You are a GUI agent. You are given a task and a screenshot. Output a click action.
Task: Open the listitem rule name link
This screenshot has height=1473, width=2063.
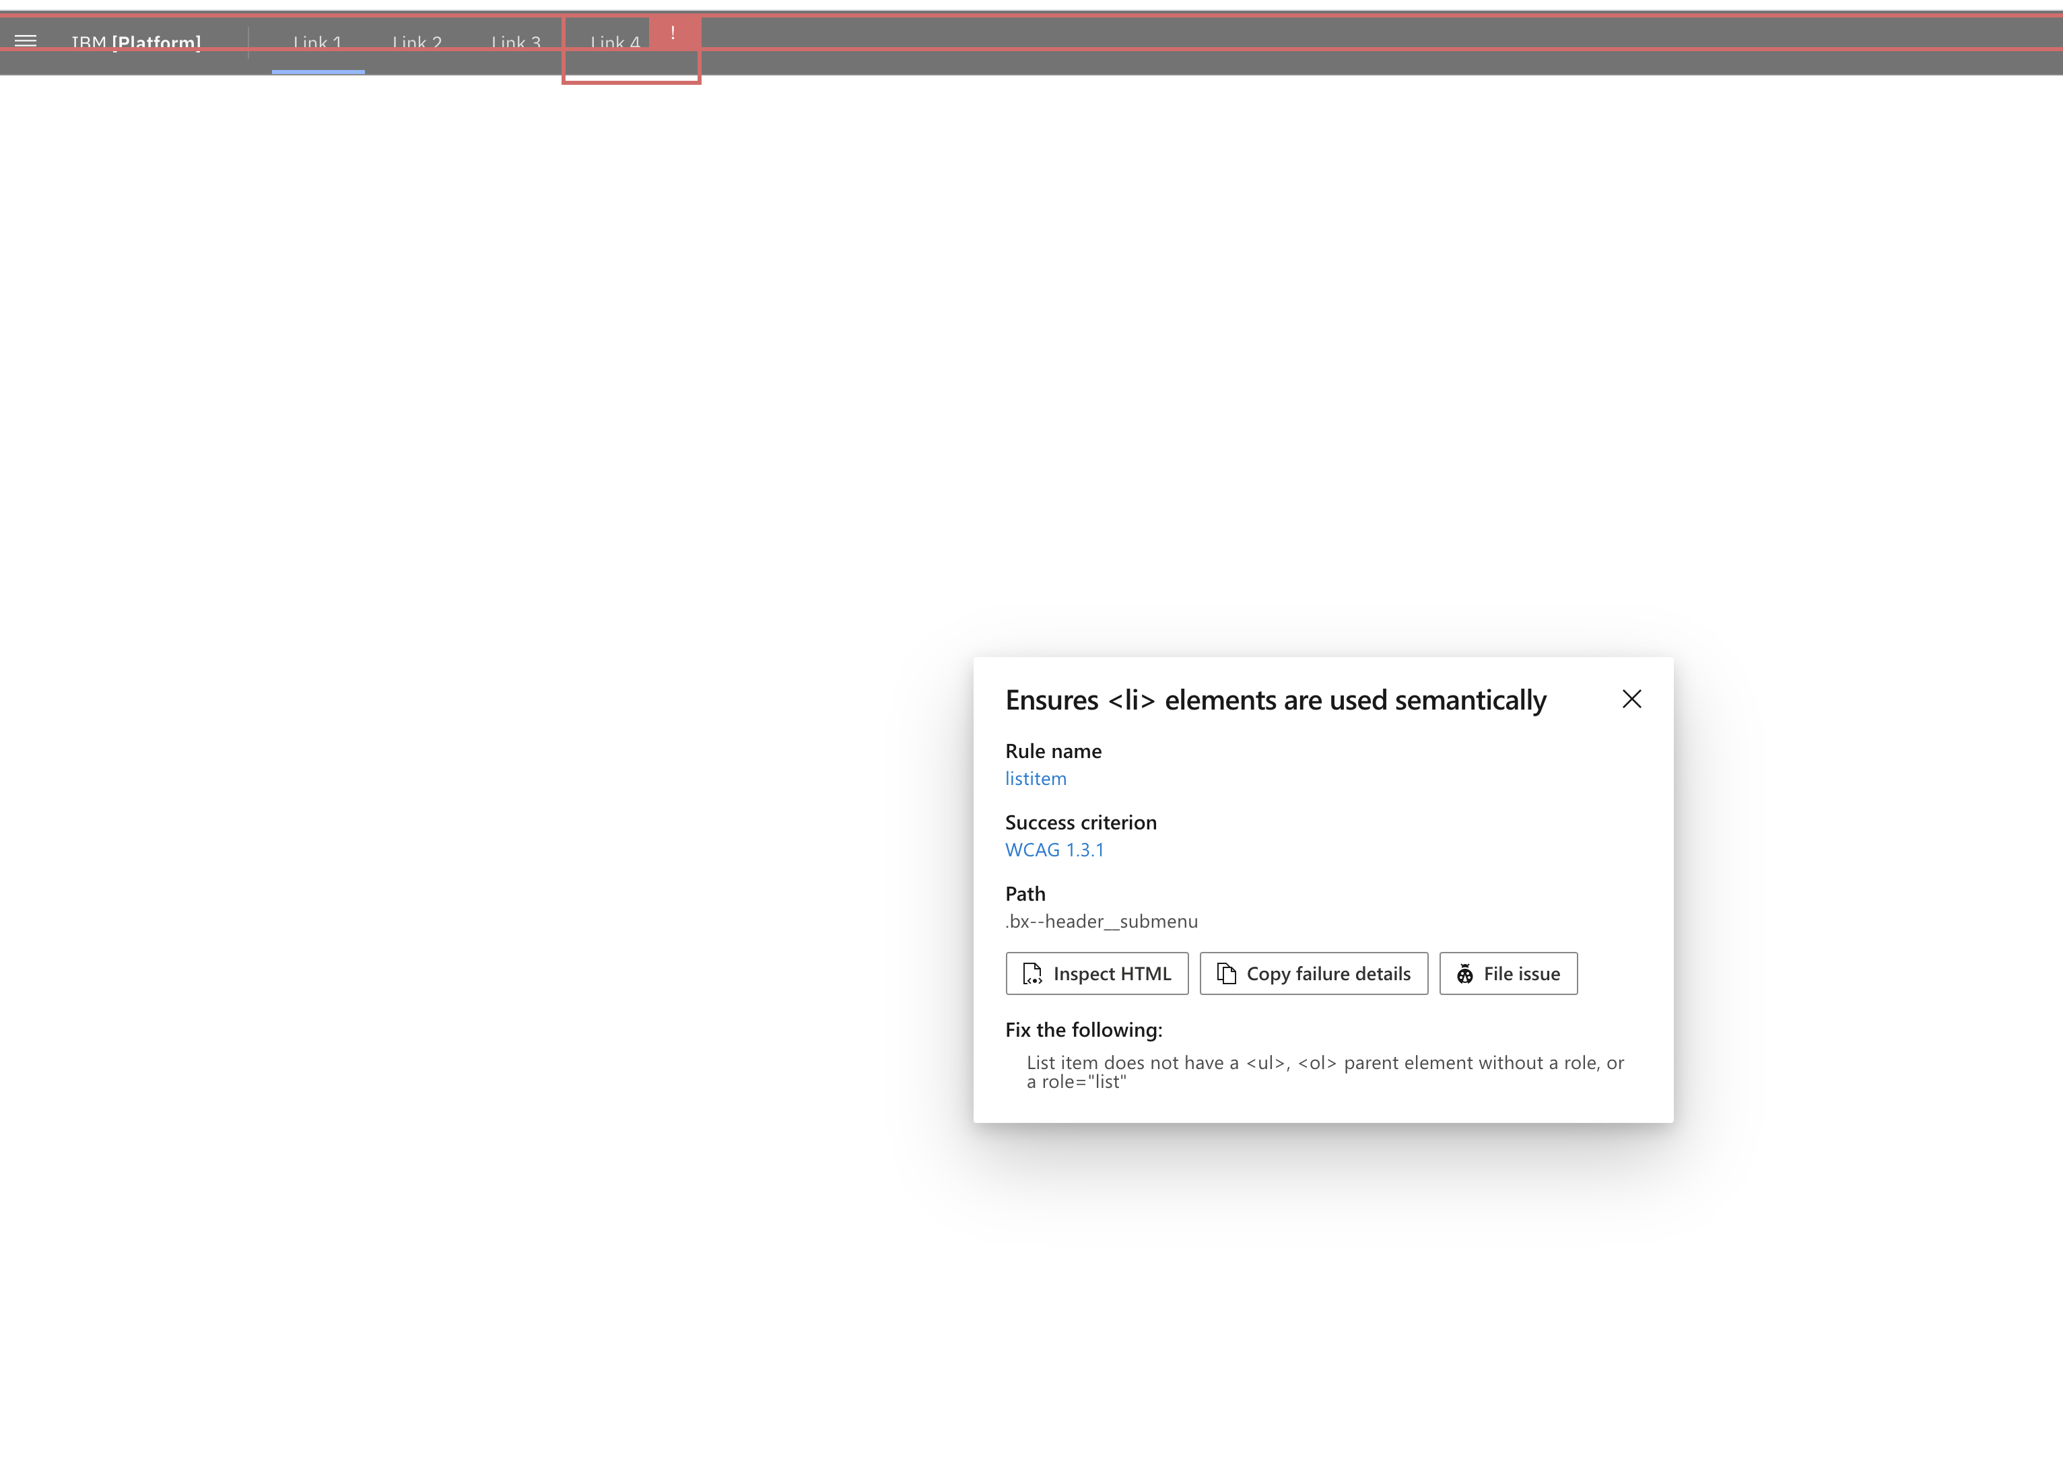tap(1035, 778)
